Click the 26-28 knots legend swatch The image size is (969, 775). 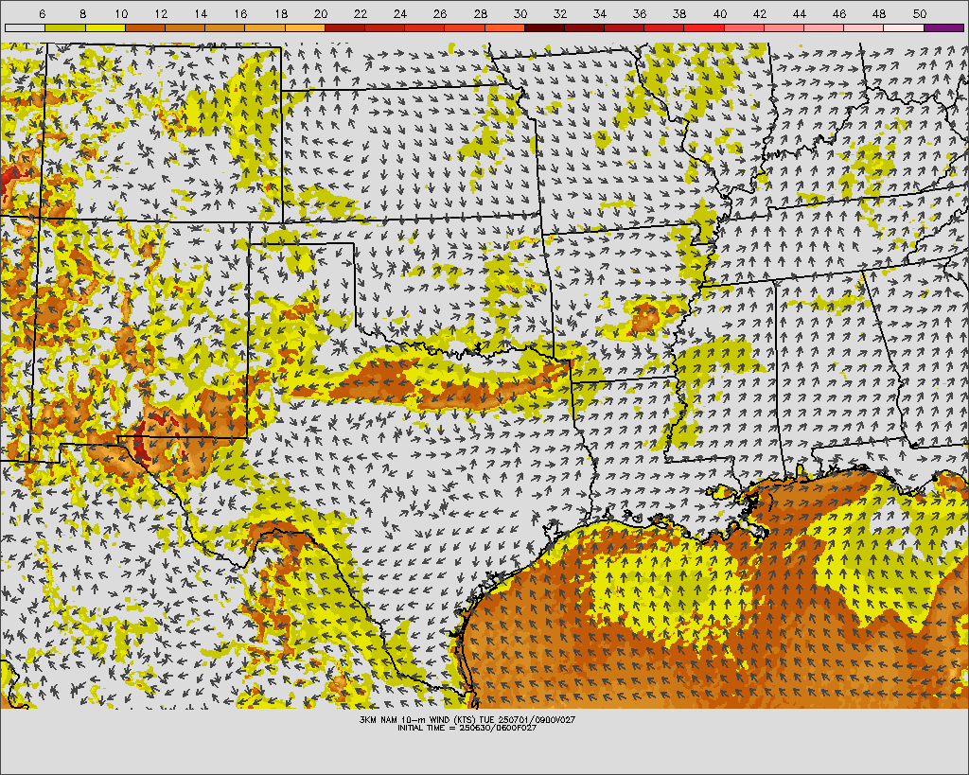(x=465, y=27)
